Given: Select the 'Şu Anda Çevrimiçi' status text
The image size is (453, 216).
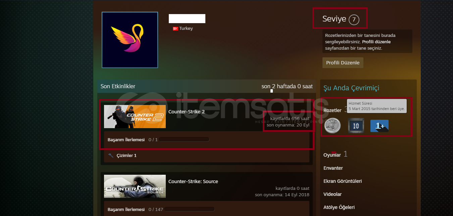Looking at the screenshot, I should click(351, 88).
